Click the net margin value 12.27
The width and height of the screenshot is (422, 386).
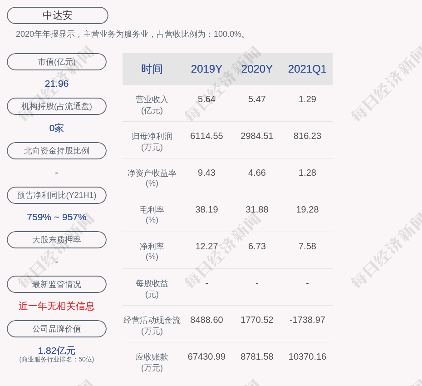[x=206, y=246]
